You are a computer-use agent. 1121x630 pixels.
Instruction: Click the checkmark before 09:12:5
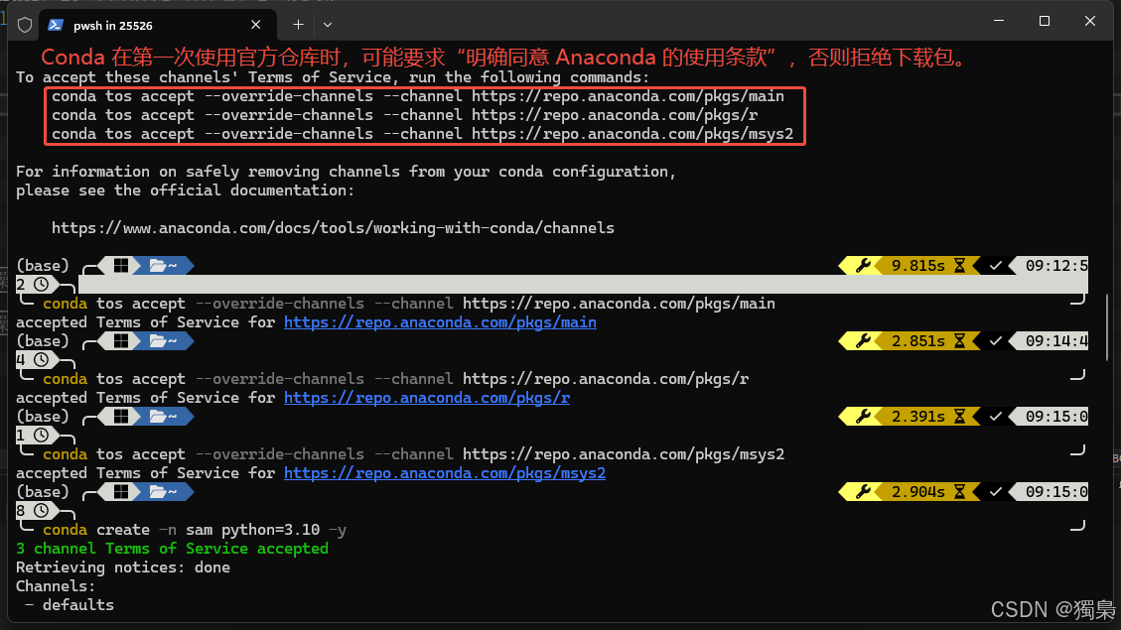click(995, 266)
